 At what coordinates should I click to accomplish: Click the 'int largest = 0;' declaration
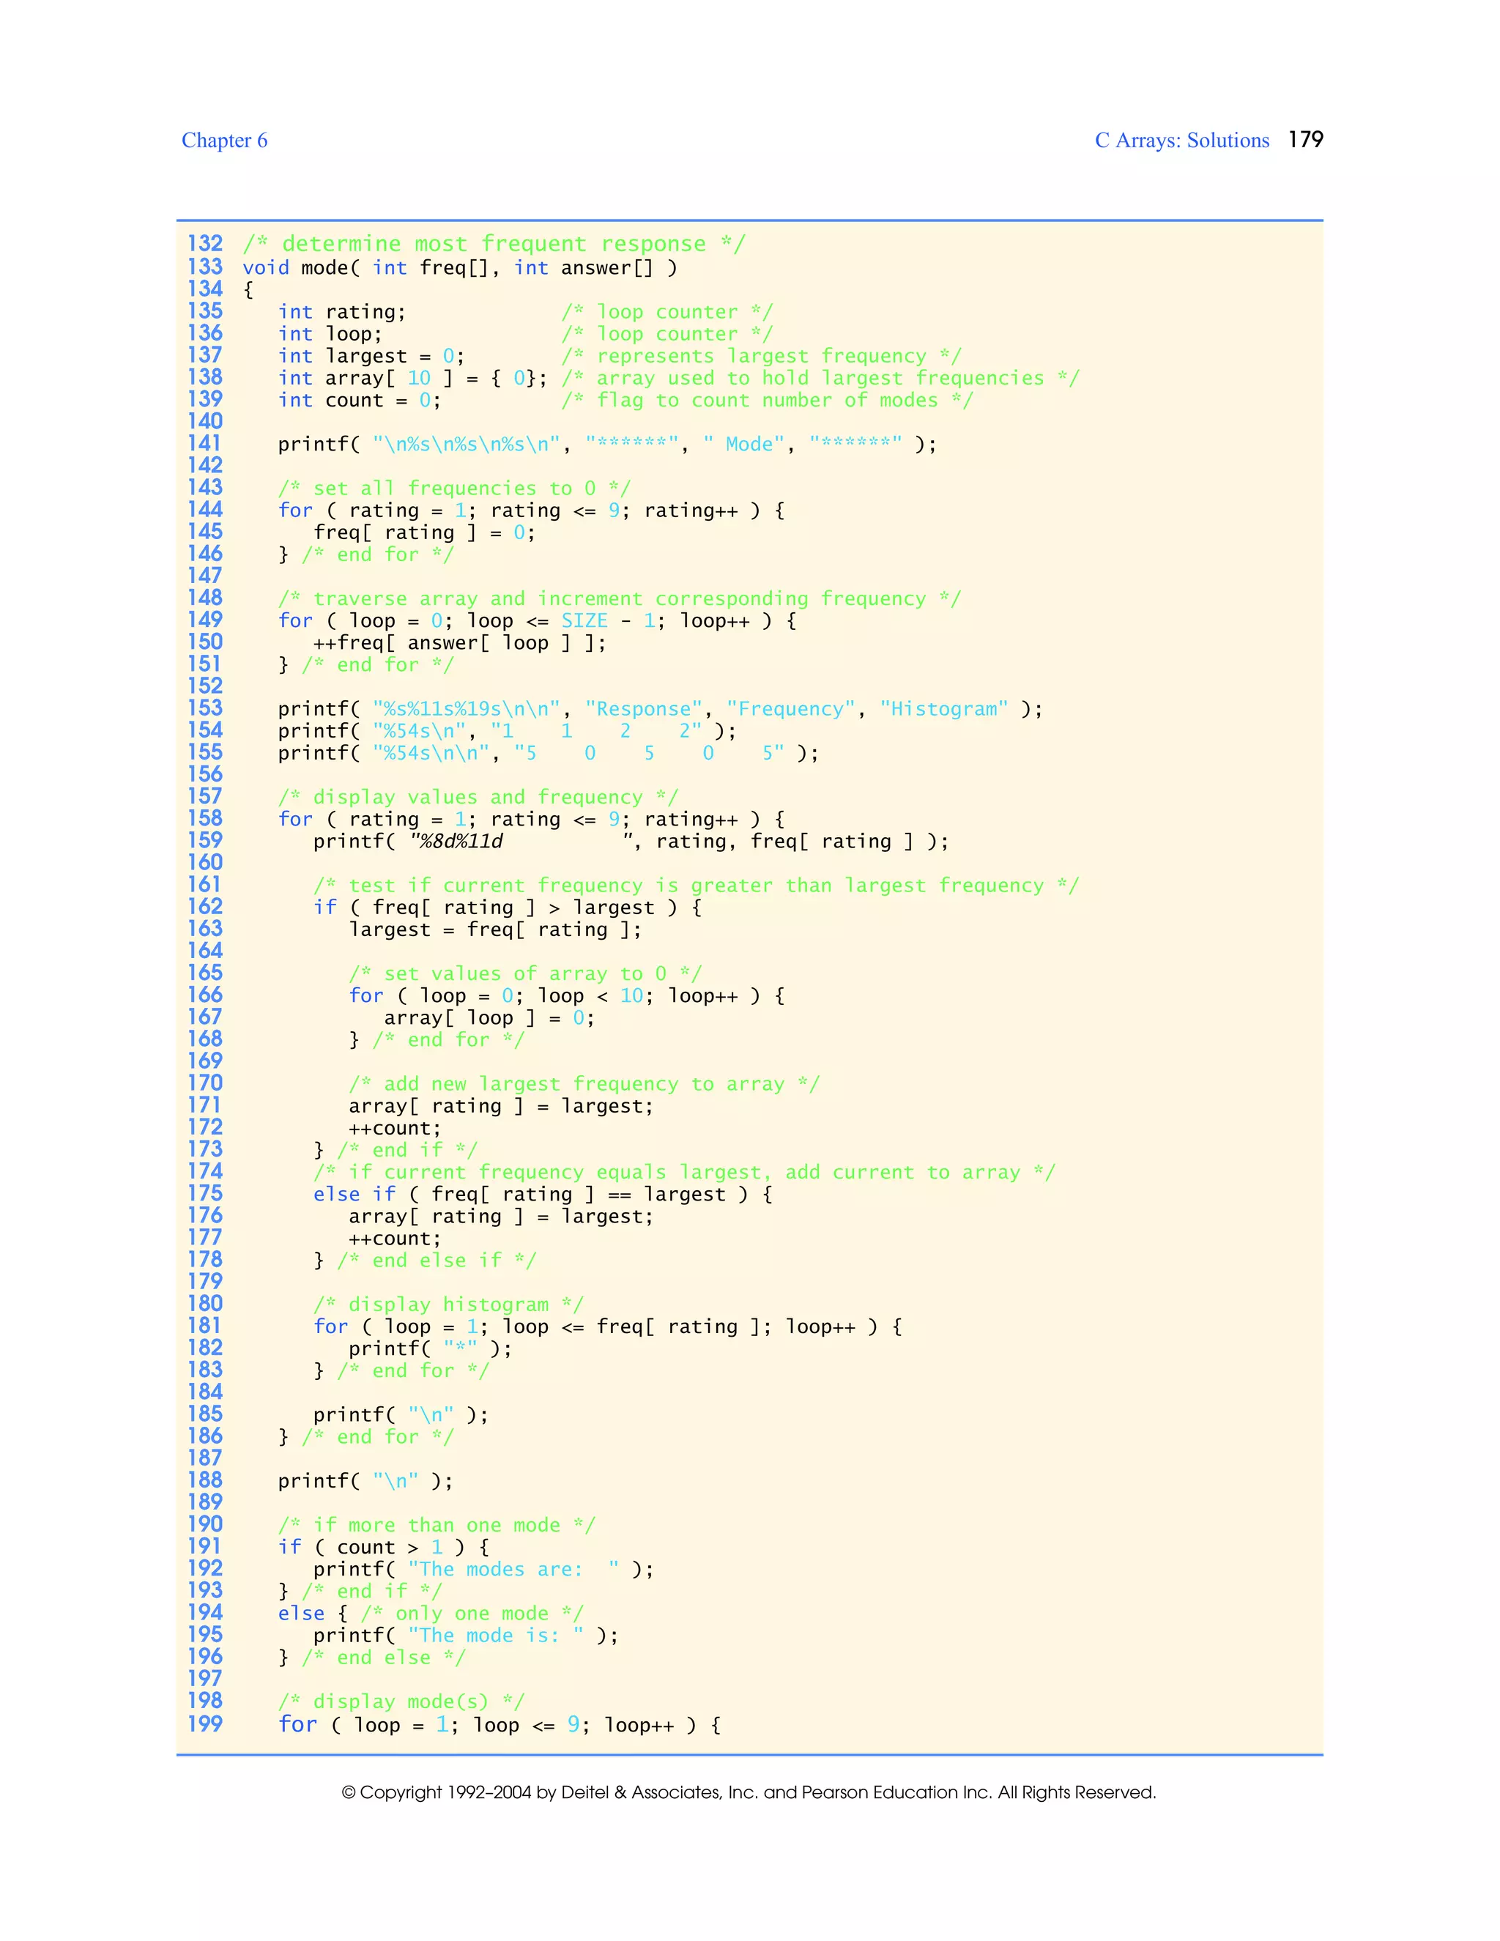(371, 357)
